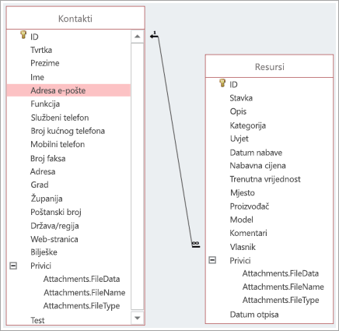The height and width of the screenshot is (331, 339).
Task: Select the one-side marker of the relationship line
Action: (x=154, y=35)
